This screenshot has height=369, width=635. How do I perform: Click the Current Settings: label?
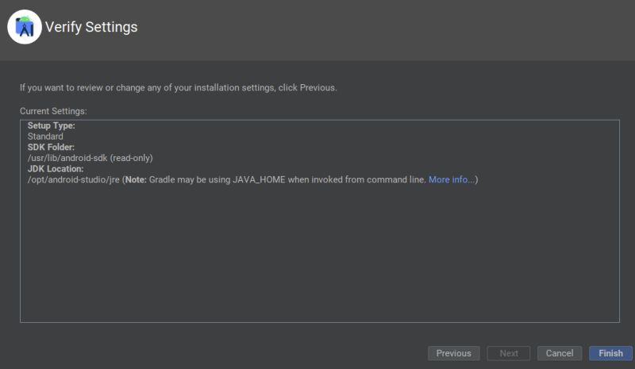click(x=53, y=111)
